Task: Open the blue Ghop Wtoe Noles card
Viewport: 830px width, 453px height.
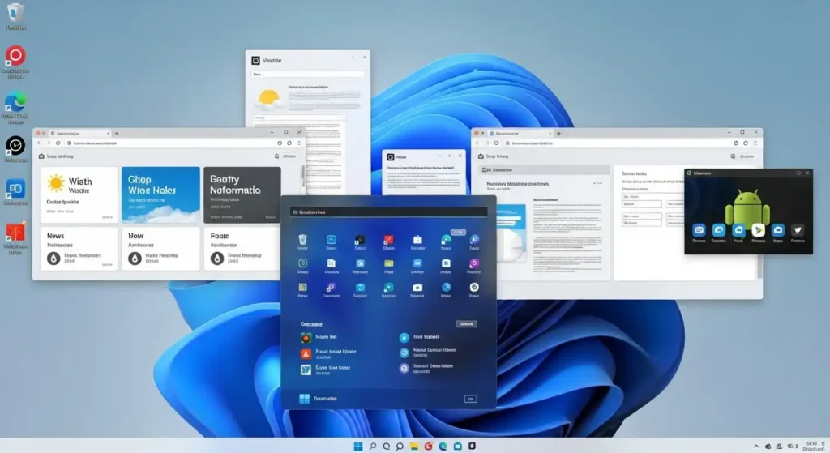Action: (161, 194)
